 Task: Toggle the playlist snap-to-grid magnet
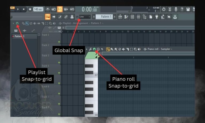click(17, 23)
